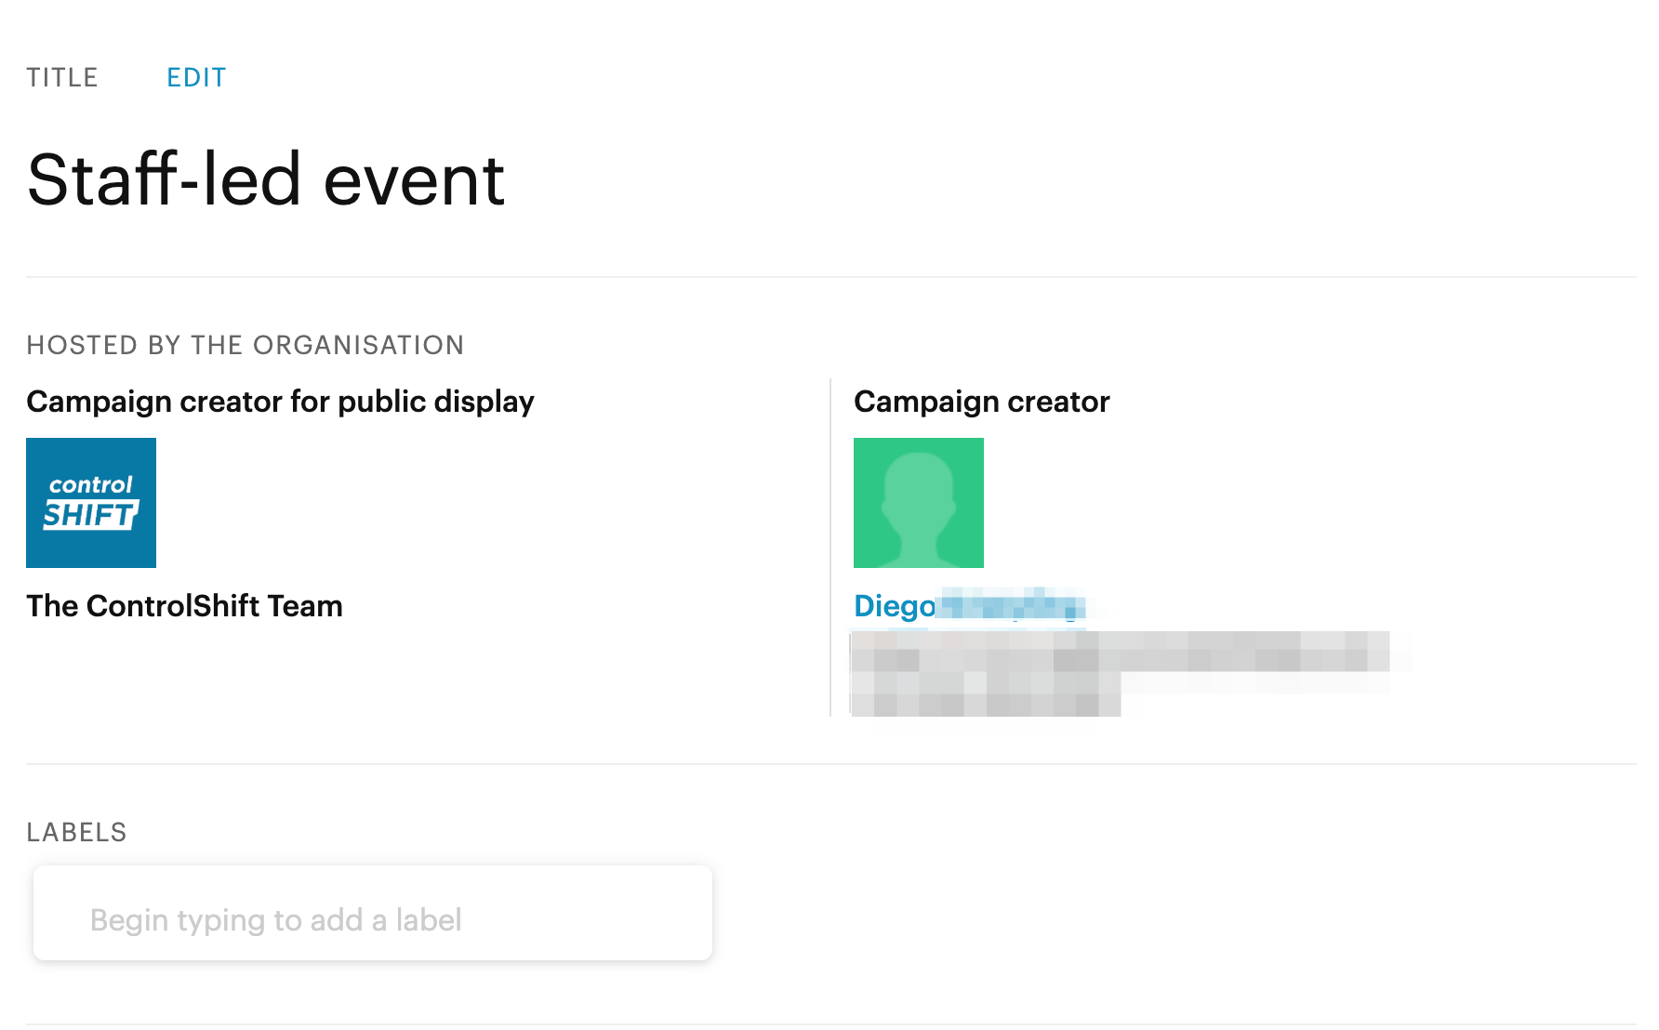
Task: Click the EDIT link beside TITLE
Action: tap(196, 77)
